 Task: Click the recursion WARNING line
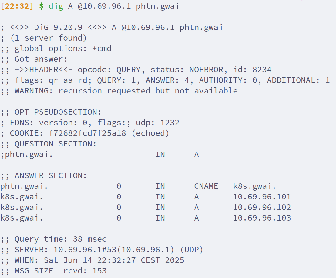click(x=119, y=91)
